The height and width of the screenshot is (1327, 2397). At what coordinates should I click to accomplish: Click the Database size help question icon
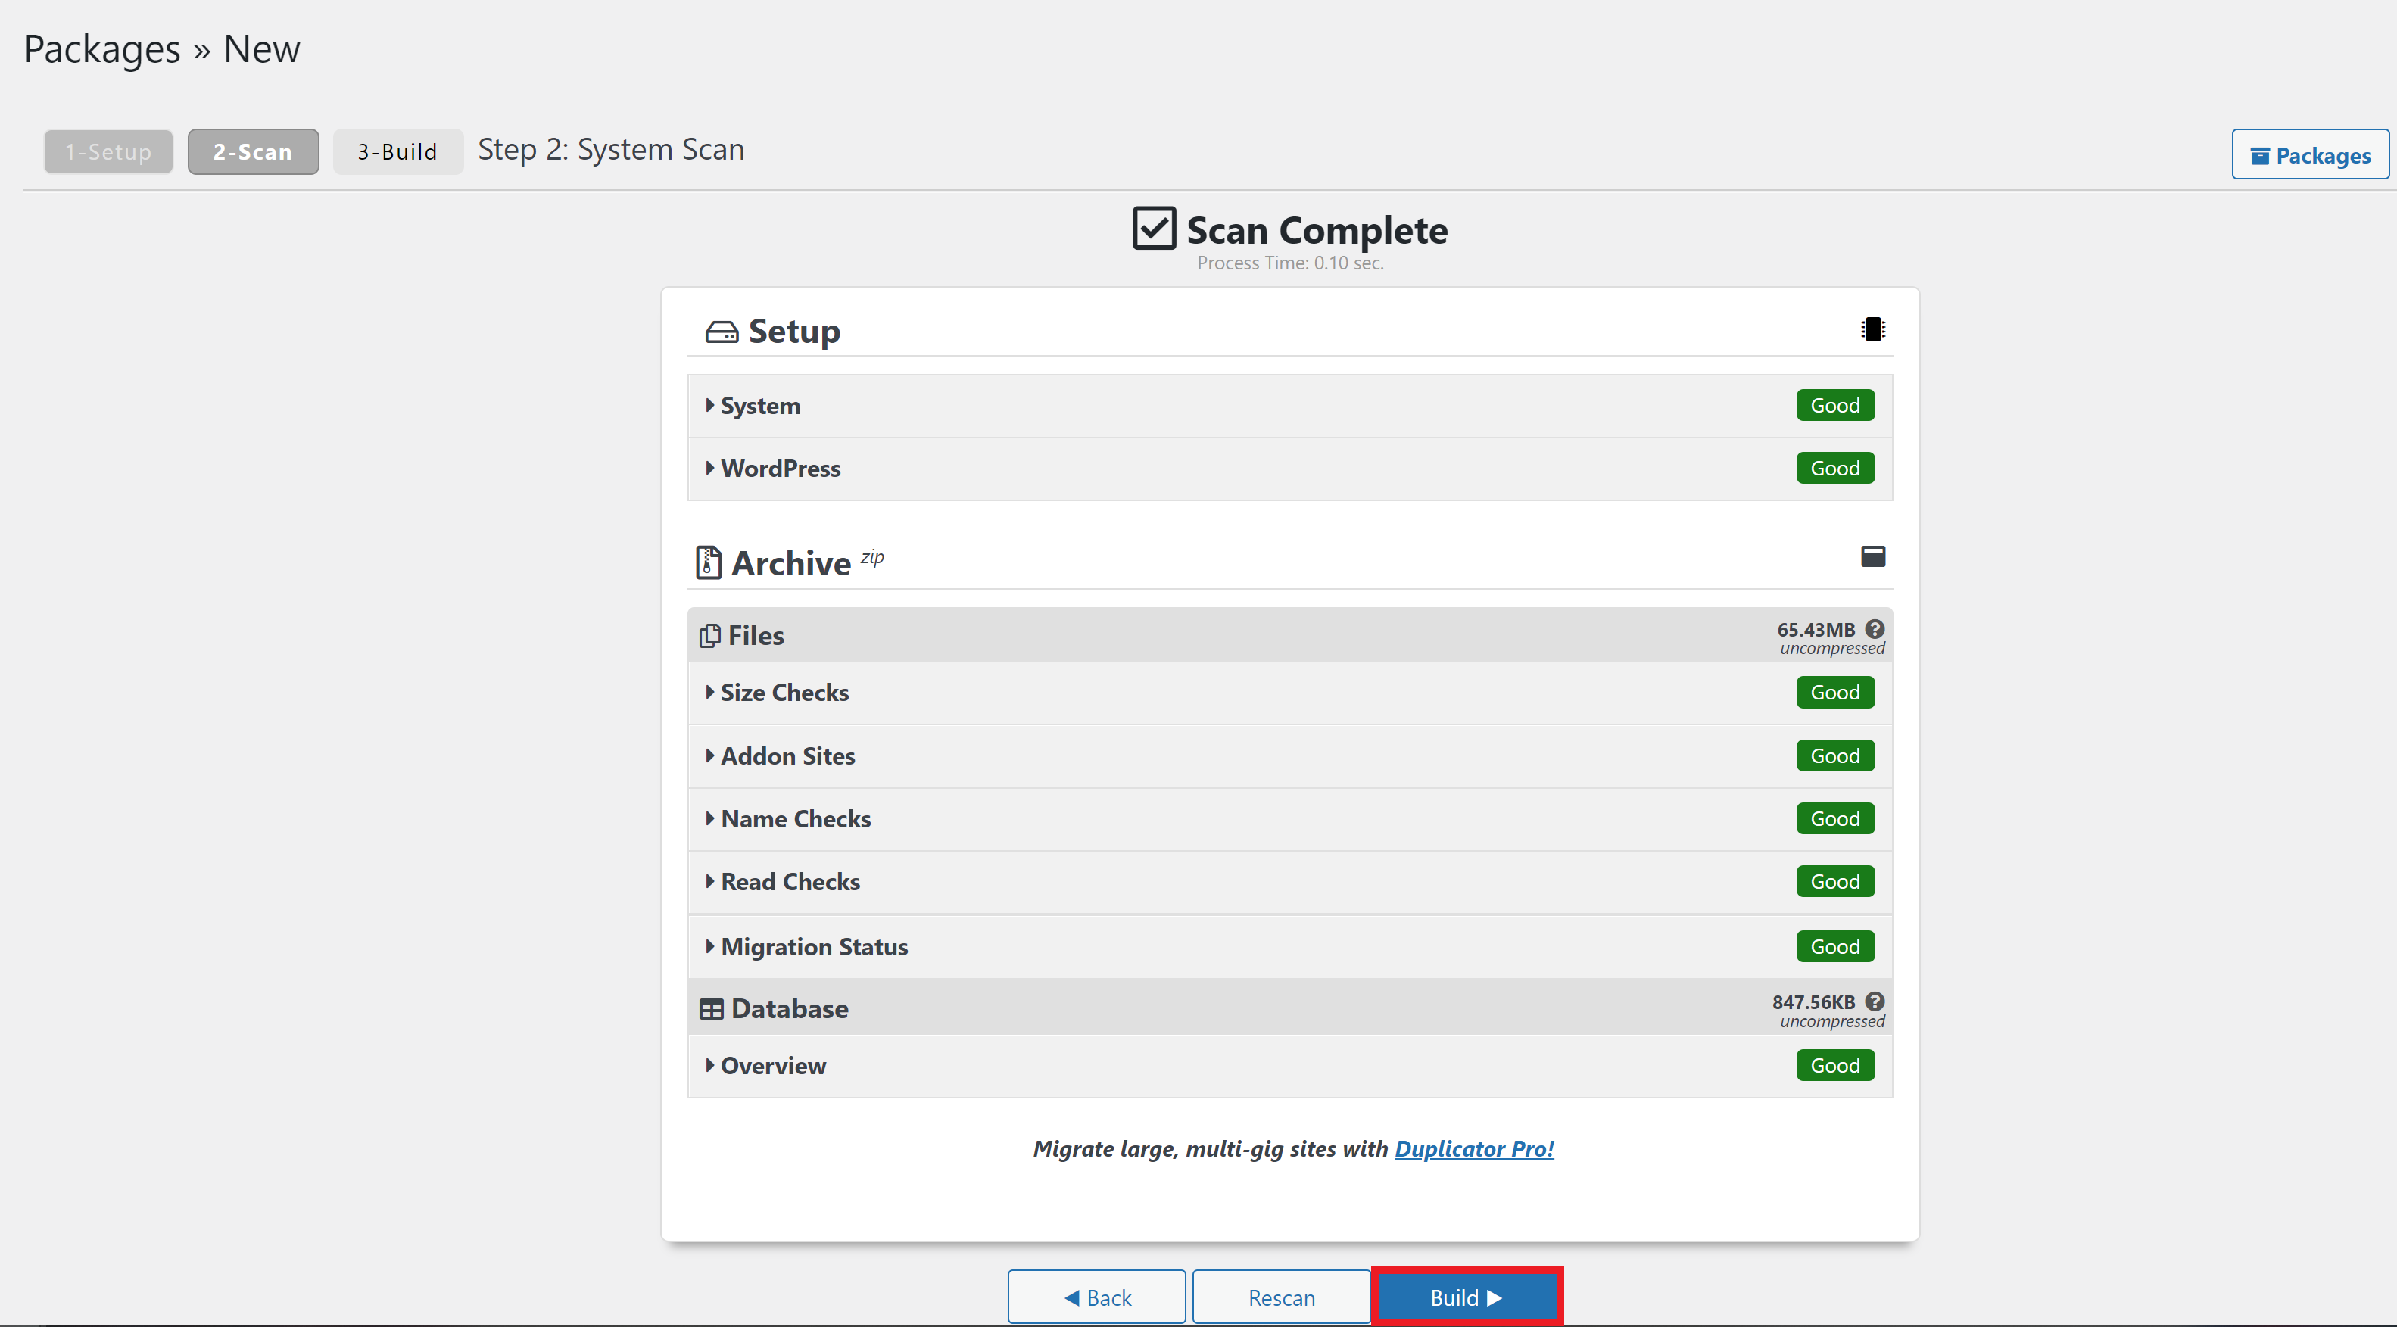pos(1874,1001)
